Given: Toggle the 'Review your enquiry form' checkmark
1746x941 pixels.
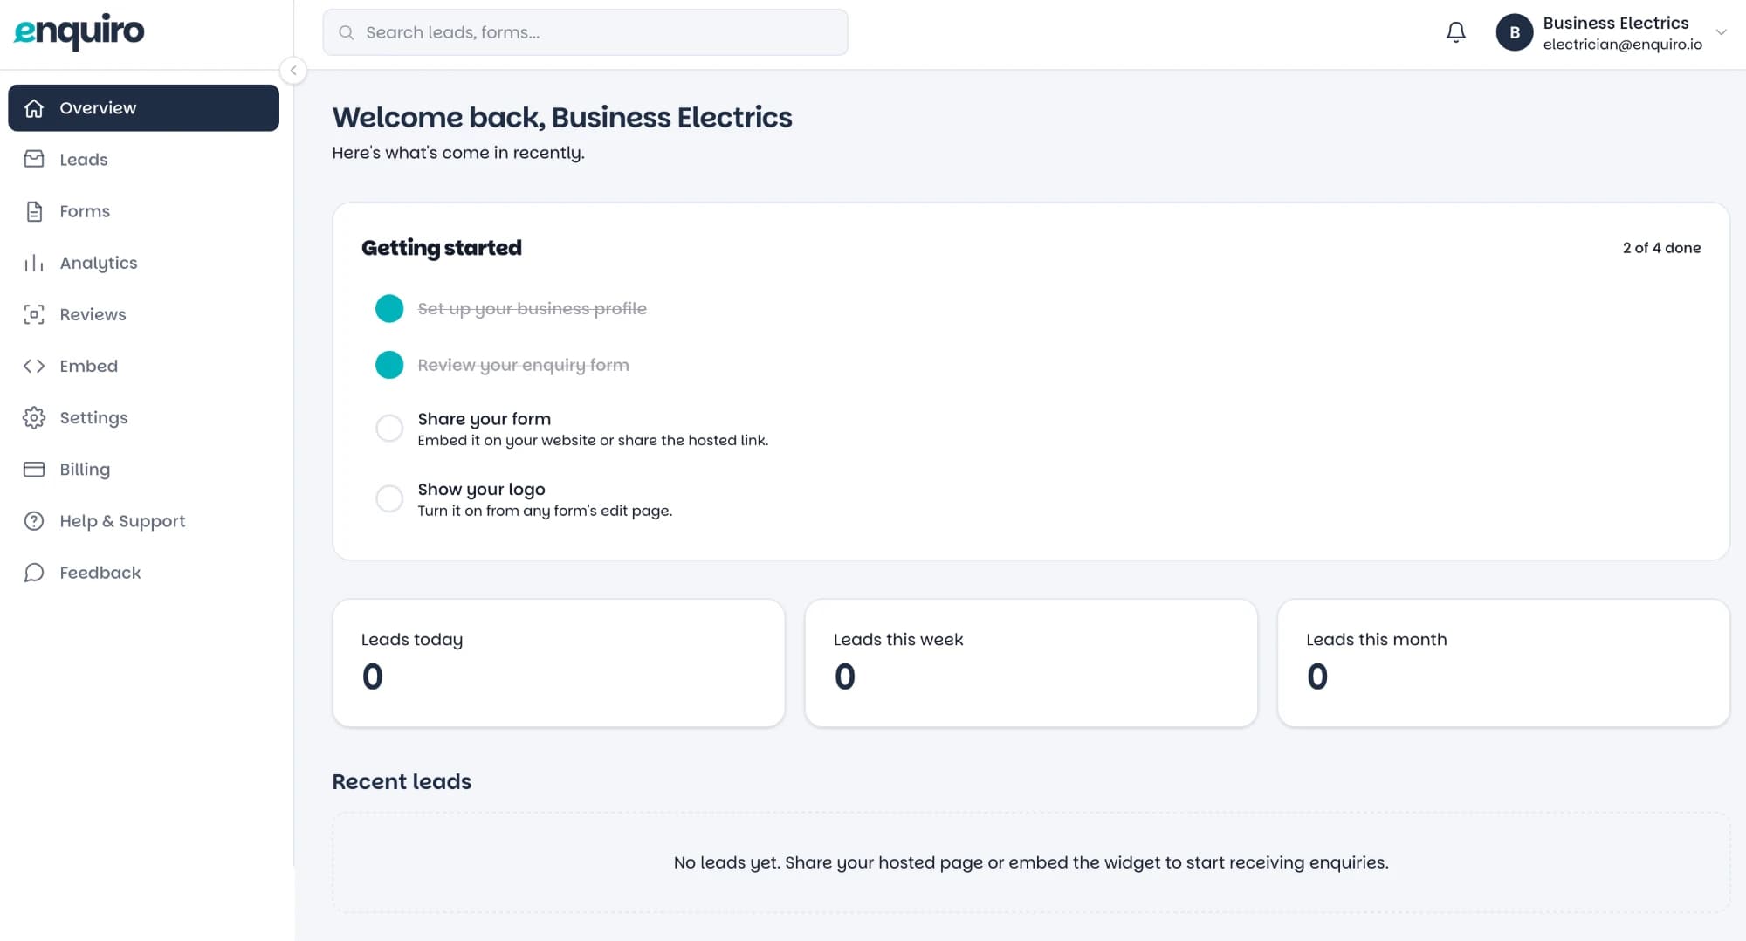Looking at the screenshot, I should (x=389, y=365).
